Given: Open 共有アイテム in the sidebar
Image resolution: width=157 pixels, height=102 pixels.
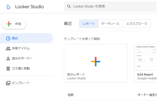Looking at the screenshot, I should 27,48.
